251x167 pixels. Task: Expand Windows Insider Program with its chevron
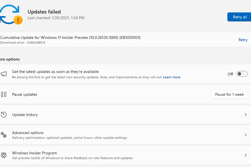[x=246, y=155]
